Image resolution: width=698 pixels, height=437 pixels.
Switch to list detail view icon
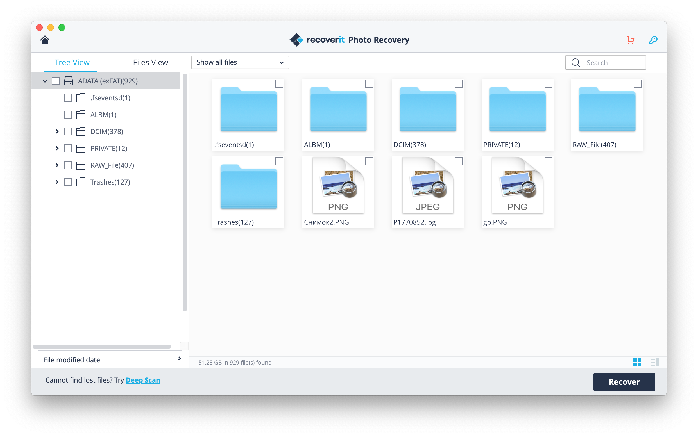click(655, 362)
